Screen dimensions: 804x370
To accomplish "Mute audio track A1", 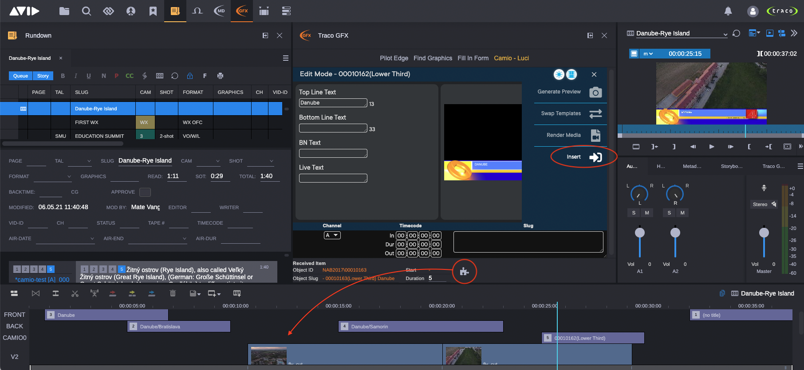I will point(647,213).
